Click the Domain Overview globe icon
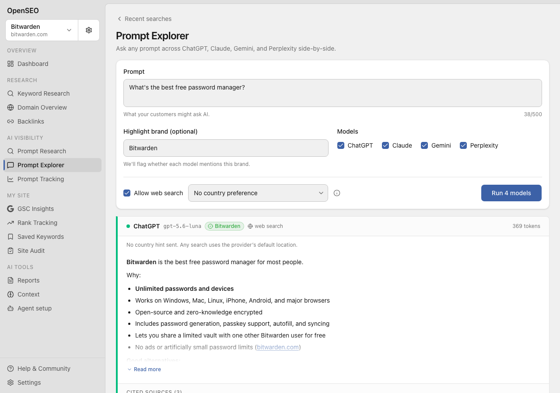The height and width of the screenshot is (393, 560). point(10,107)
